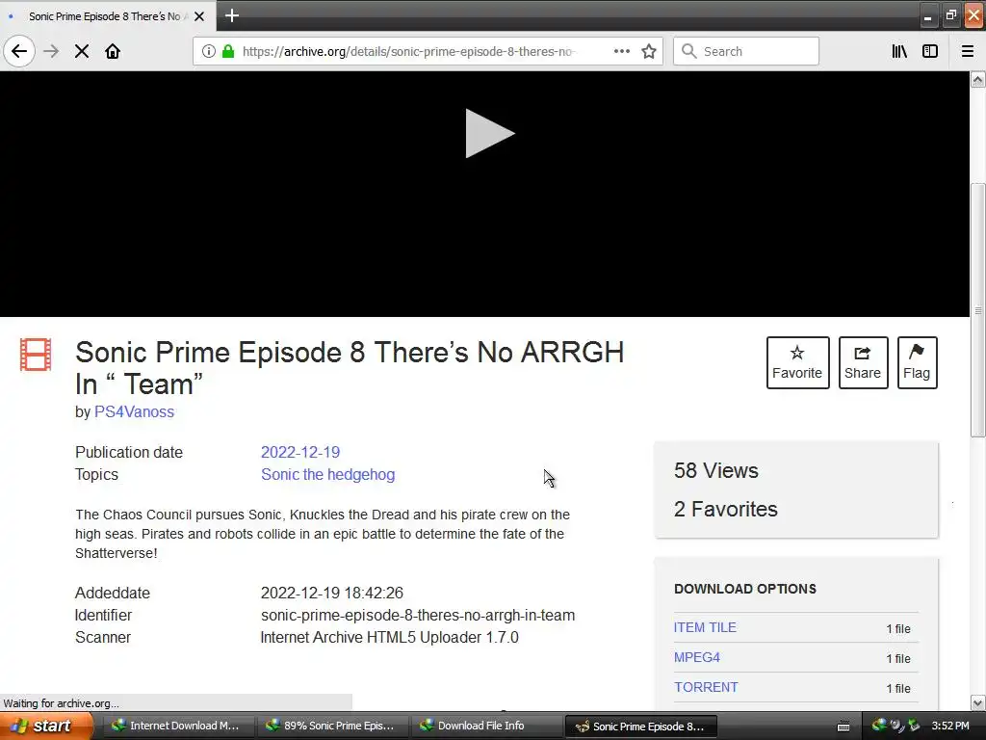The height and width of the screenshot is (740, 986).
Task: Click the Sonic Prime Episode 8 page title
Action: 349,368
